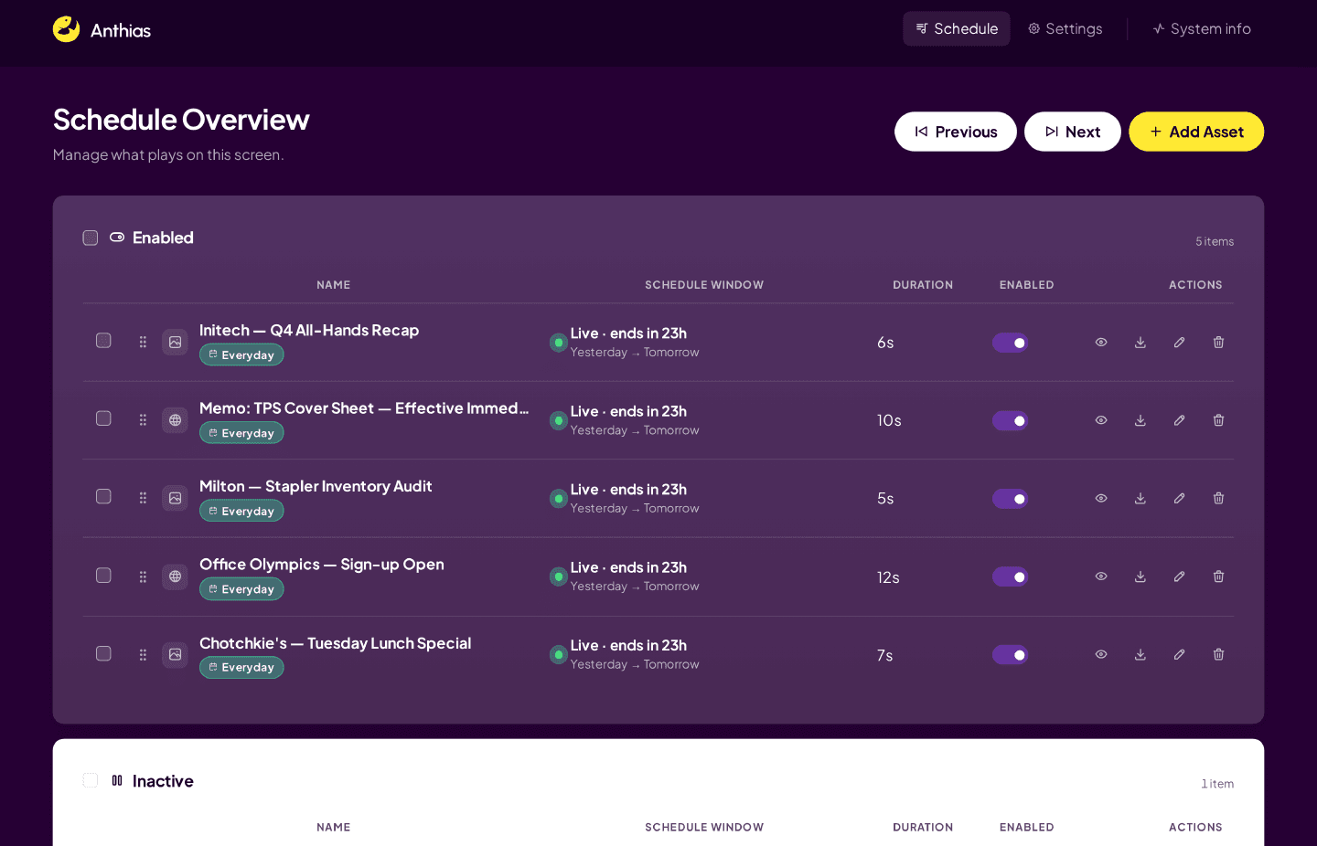Delete the Office Olympics Sign-up Open asset
The height and width of the screenshot is (846, 1317).
tap(1218, 576)
